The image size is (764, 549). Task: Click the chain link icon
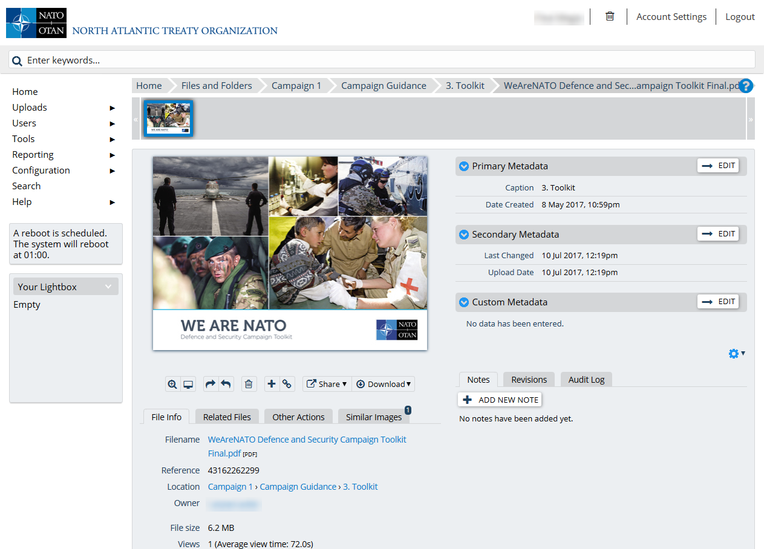coord(287,384)
